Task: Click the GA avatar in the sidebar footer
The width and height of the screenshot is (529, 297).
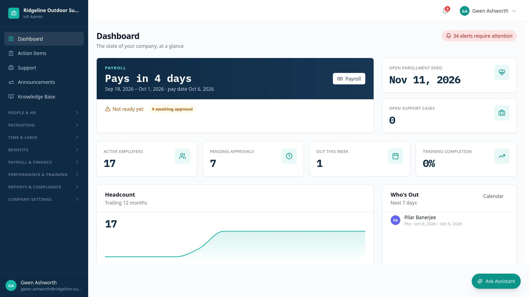Action: click(x=11, y=285)
